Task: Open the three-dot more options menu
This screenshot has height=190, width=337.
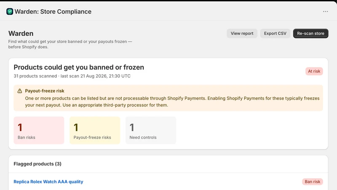Action: pos(325,11)
